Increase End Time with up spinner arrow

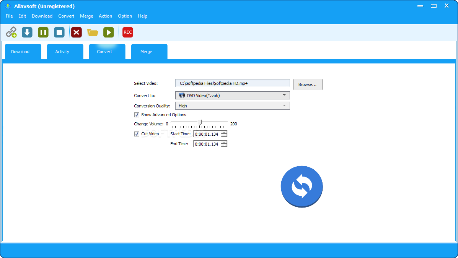tap(224, 142)
